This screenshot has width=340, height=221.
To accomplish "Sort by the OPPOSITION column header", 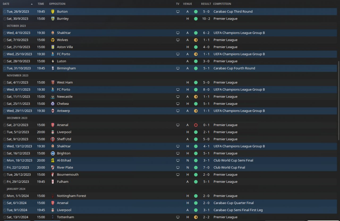I will click(57, 4).
